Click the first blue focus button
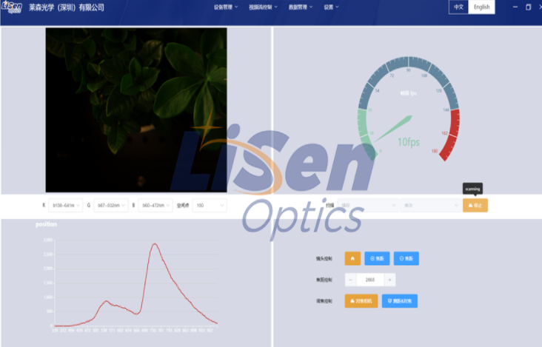The width and height of the screenshot is (542, 347). 377,258
